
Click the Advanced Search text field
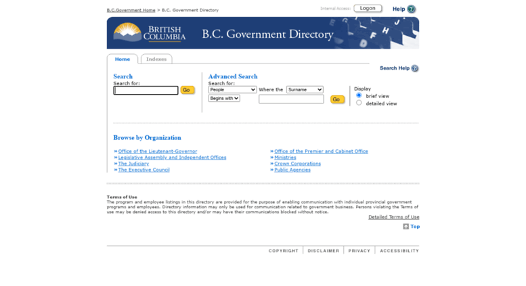(291, 99)
